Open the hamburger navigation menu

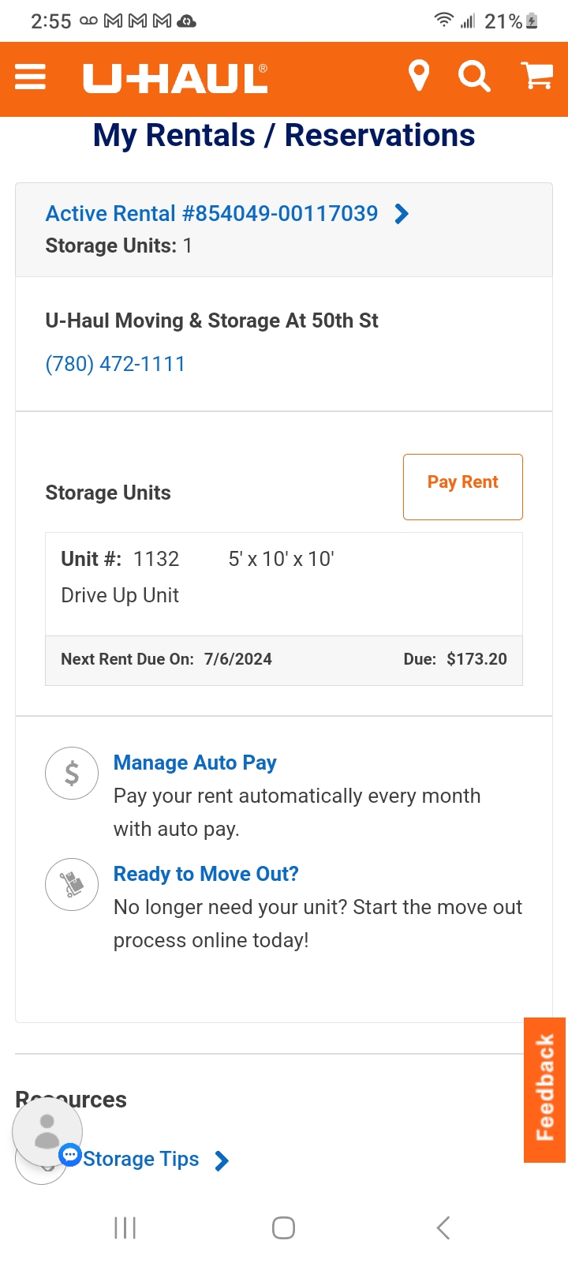[x=30, y=77]
